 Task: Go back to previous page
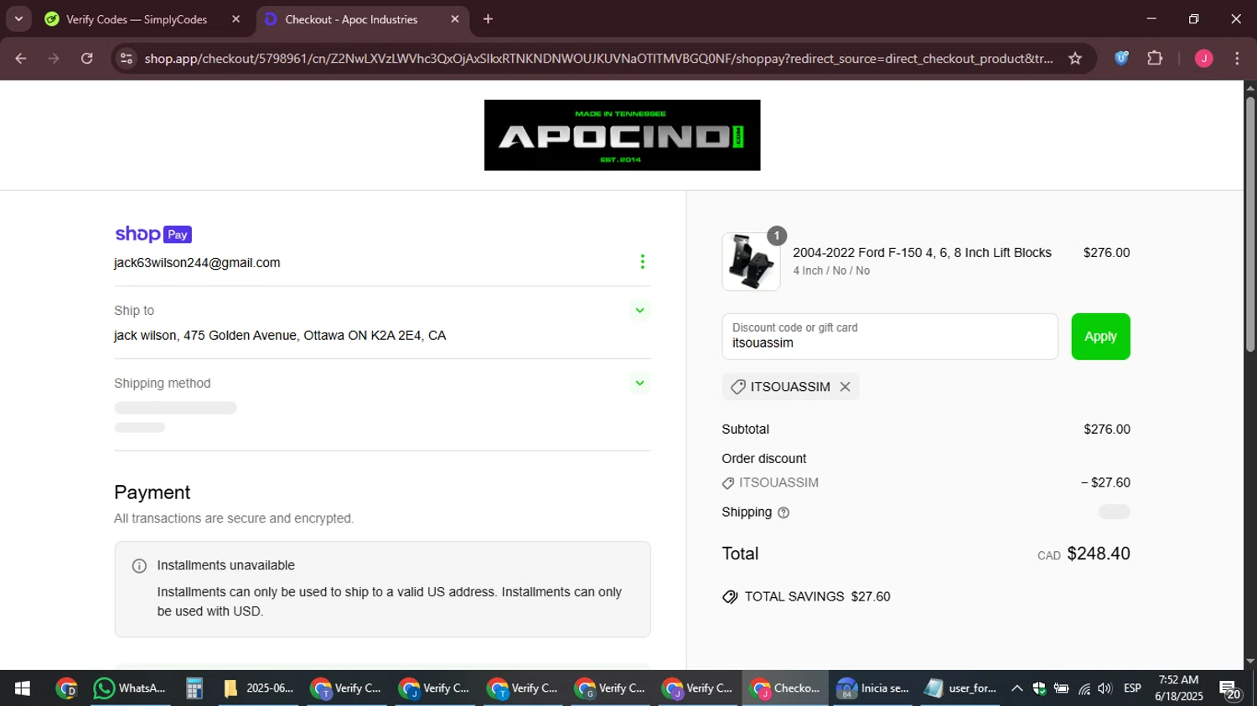[21, 59]
